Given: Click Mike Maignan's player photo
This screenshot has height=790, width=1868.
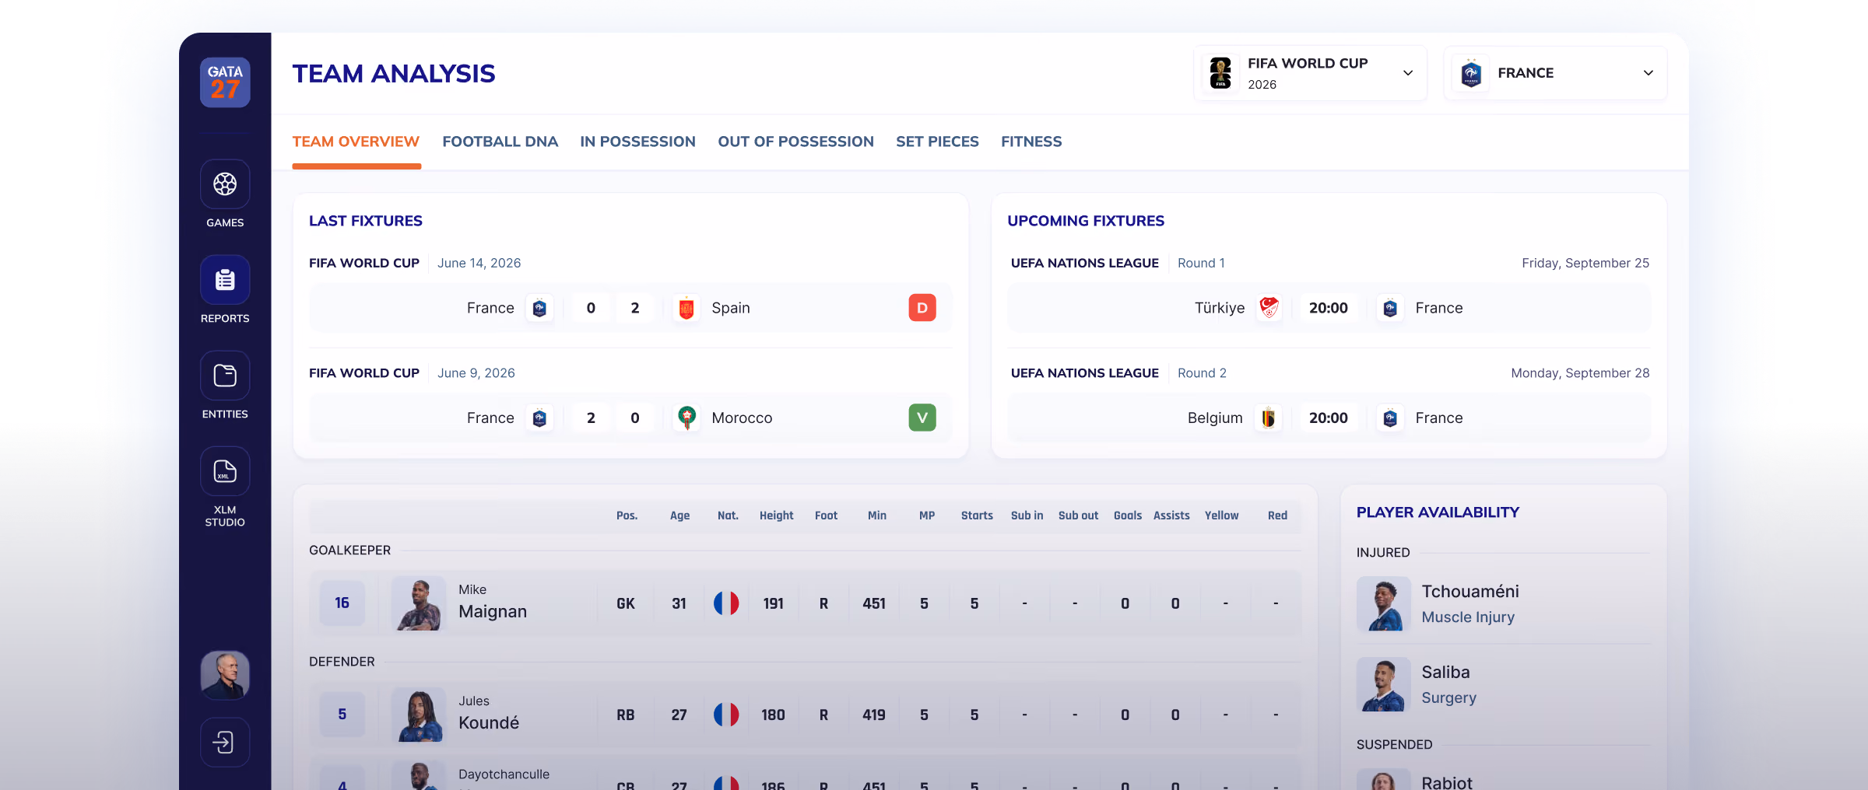Looking at the screenshot, I should (x=419, y=603).
